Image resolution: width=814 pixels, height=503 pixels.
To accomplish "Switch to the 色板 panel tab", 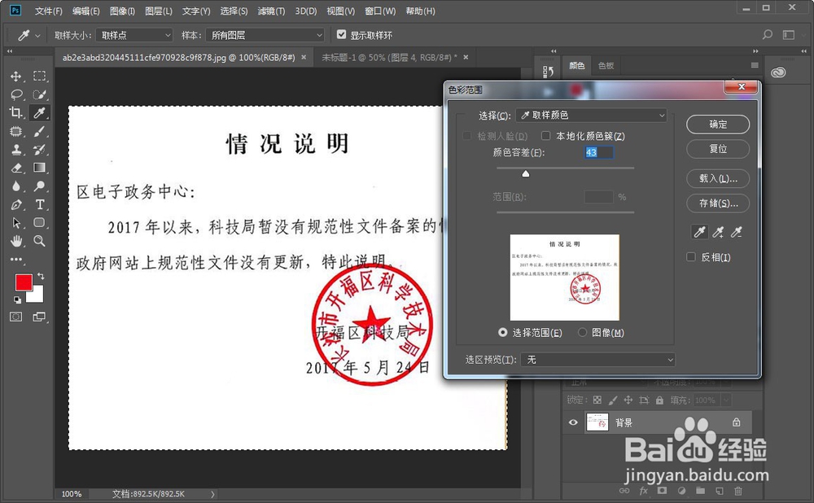I will tap(606, 65).
